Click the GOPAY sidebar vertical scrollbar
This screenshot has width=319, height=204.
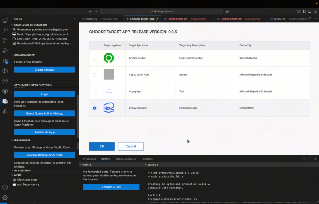(78, 116)
